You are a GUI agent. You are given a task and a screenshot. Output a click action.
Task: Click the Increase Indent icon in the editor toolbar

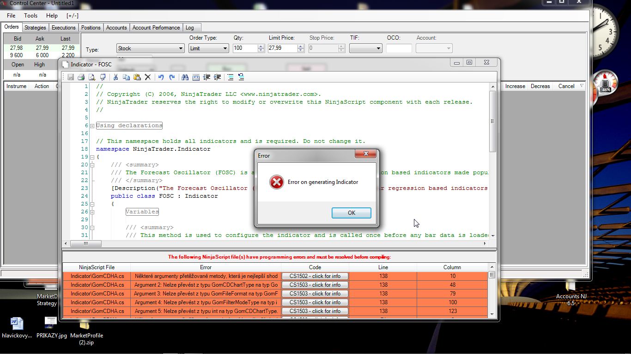pos(217,77)
